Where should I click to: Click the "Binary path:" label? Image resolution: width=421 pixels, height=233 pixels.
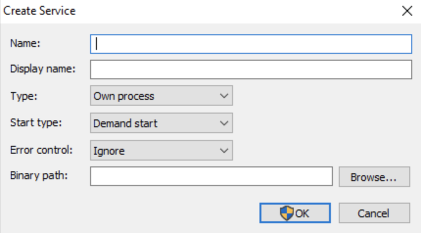(39, 175)
